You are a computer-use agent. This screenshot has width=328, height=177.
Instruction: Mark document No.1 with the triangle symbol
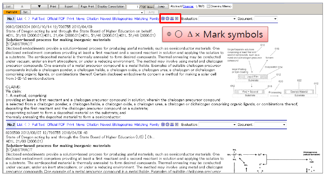tap(172, 19)
